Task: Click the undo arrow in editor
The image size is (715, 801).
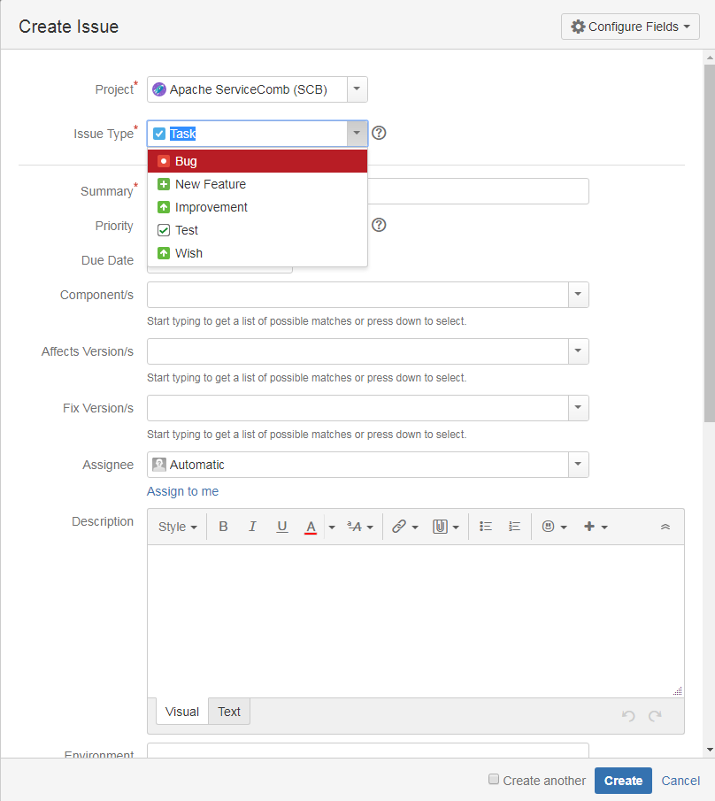Action: pyautogui.click(x=628, y=716)
